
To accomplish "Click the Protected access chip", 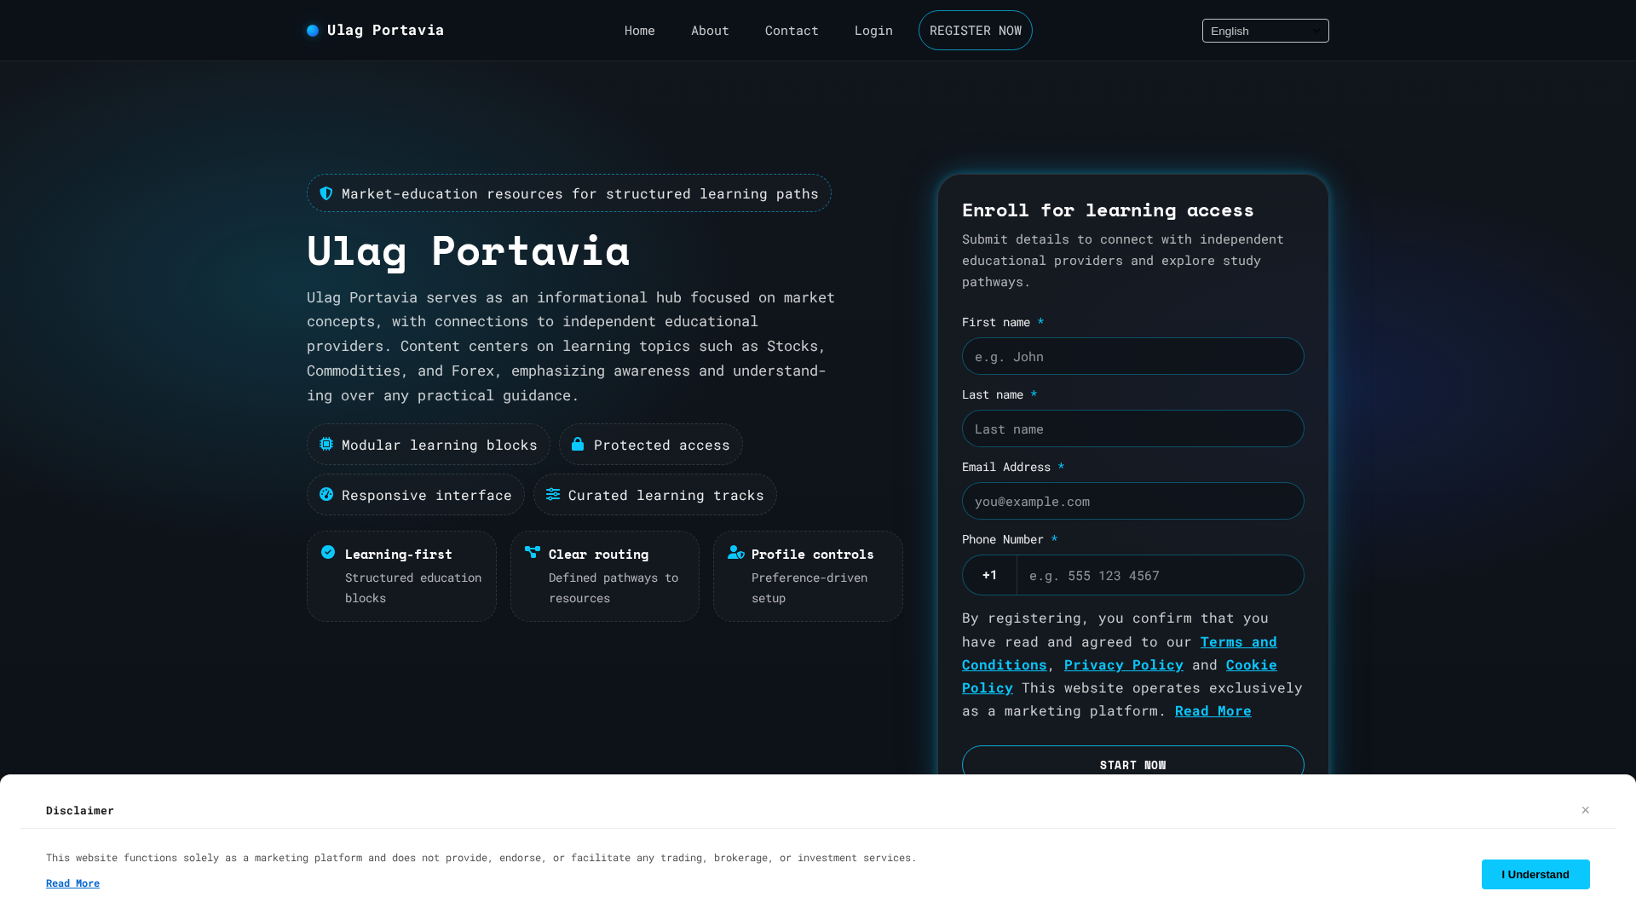I will (651, 444).
